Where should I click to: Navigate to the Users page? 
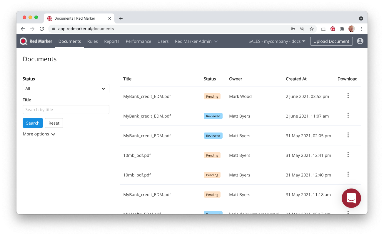tap(163, 41)
